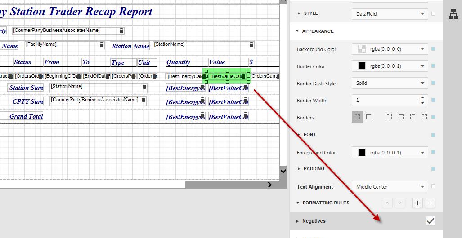Click the horizontal scrollbar right arrow
The height and width of the screenshot is (238, 462).
tap(269, 185)
